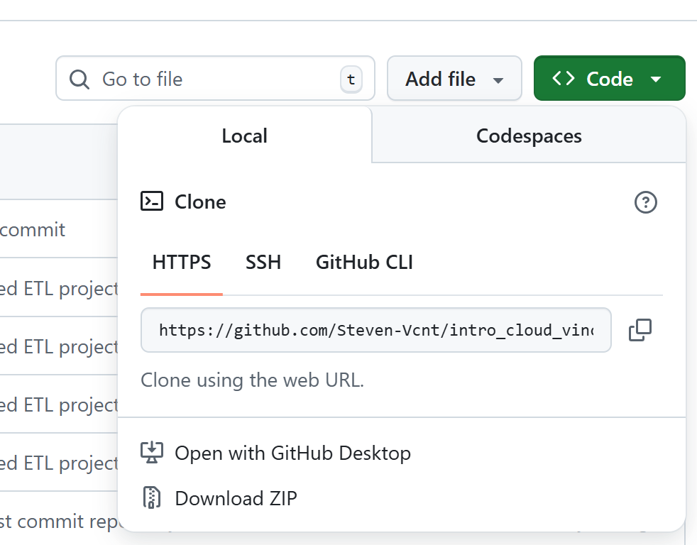Viewport: 697px width, 545px height.
Task: Click the GitHub Desktop download icon
Action: (x=152, y=453)
